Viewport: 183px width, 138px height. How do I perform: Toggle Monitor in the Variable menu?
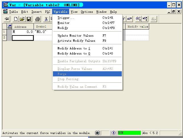pos(63,23)
